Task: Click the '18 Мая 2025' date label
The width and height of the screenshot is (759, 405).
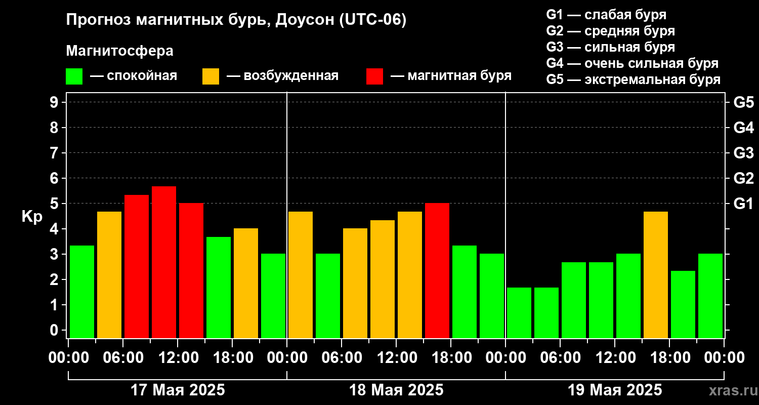Action: click(397, 390)
